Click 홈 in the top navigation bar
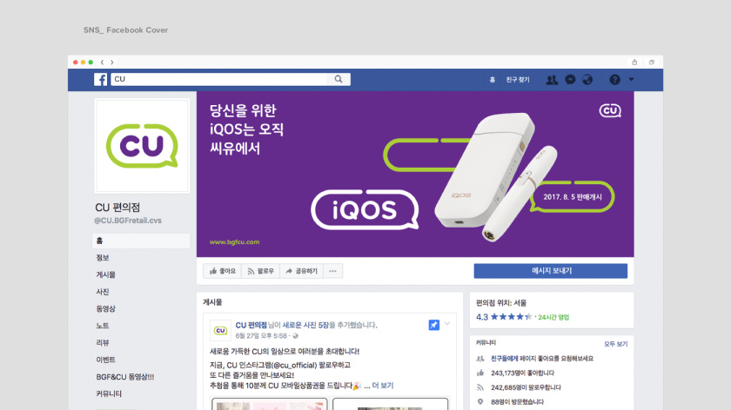The height and width of the screenshot is (410, 731). (493, 80)
